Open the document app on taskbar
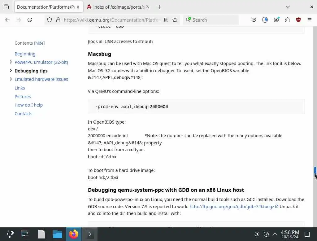Viewport: 317px width, 241px height. pyautogui.click(x=41, y=234)
